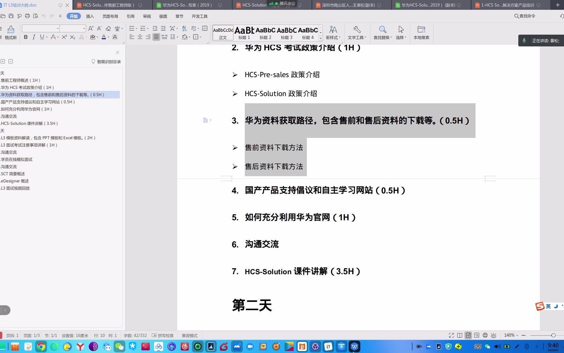Viewport: 564px width, 353px height.
Task: Click 智能识别目录 button
Action: (x=106, y=61)
